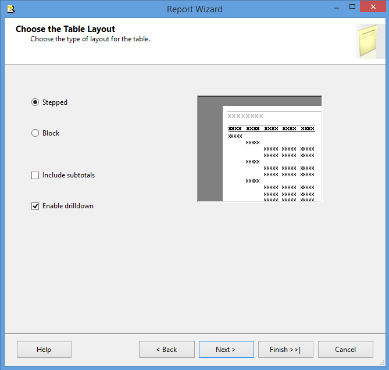Select the Stepped layout radio button
This screenshot has height=370, width=389.
(x=35, y=102)
